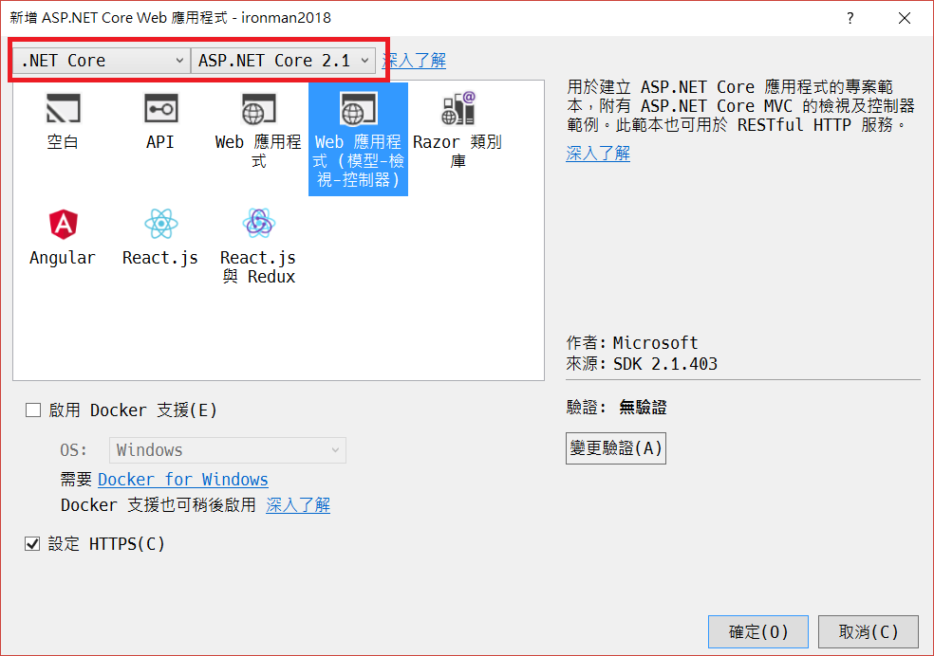Choose the Razor 類別庫 template

458,130
